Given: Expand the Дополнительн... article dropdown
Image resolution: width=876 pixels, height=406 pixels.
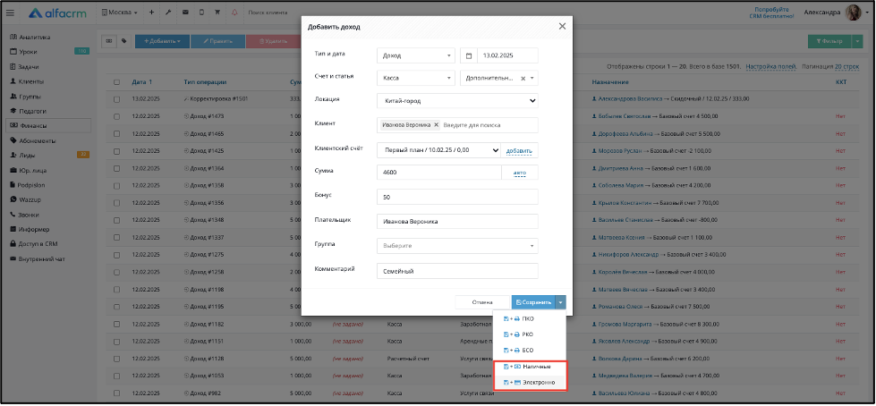Looking at the screenshot, I should click(x=532, y=79).
